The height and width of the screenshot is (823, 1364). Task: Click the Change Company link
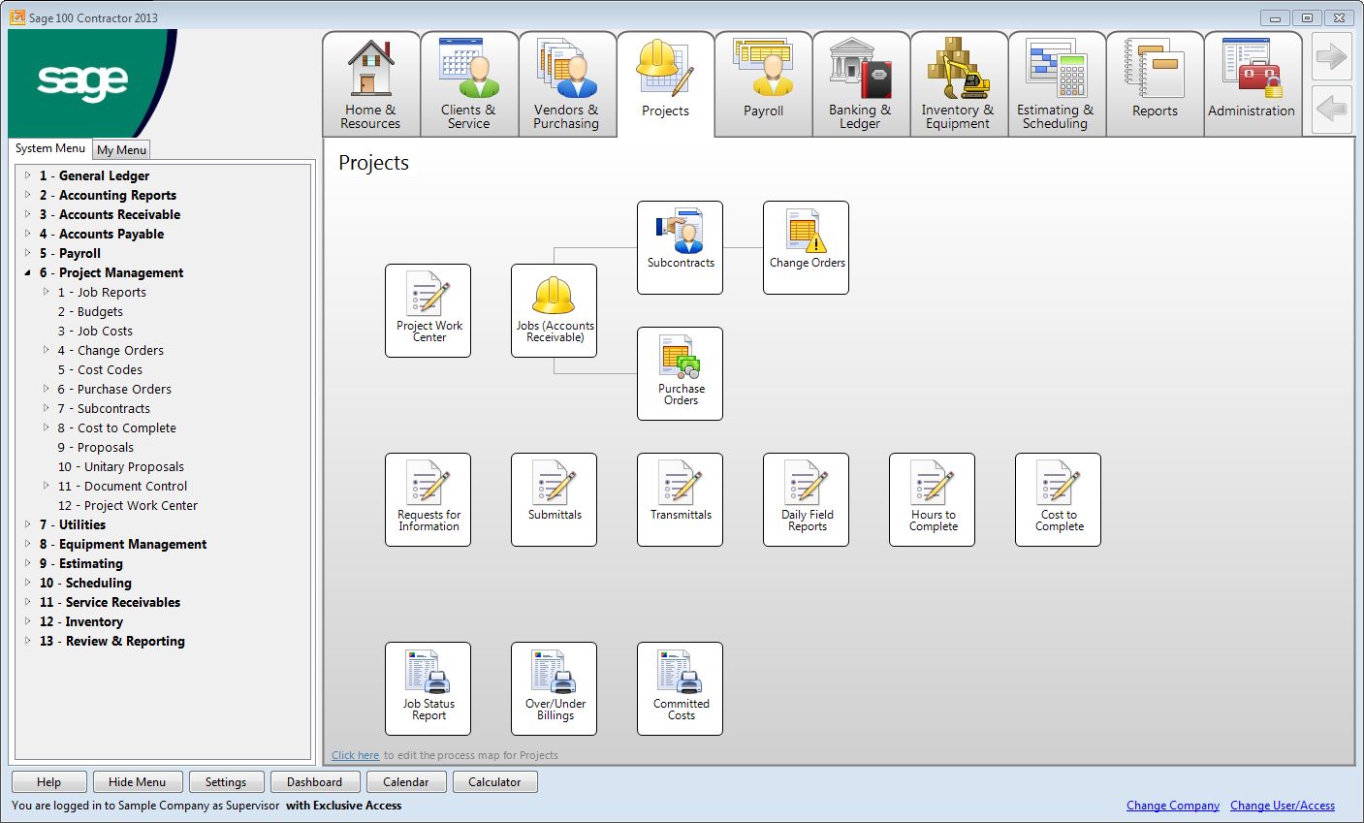pyautogui.click(x=1173, y=806)
